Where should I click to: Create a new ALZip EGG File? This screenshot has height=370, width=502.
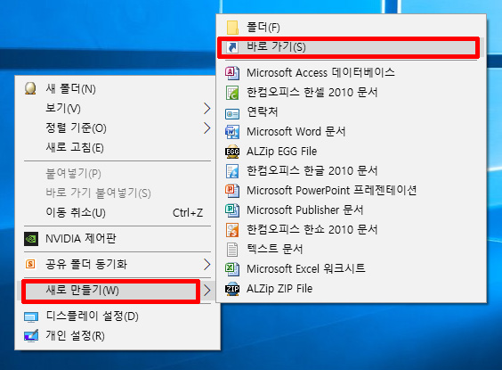352,152
